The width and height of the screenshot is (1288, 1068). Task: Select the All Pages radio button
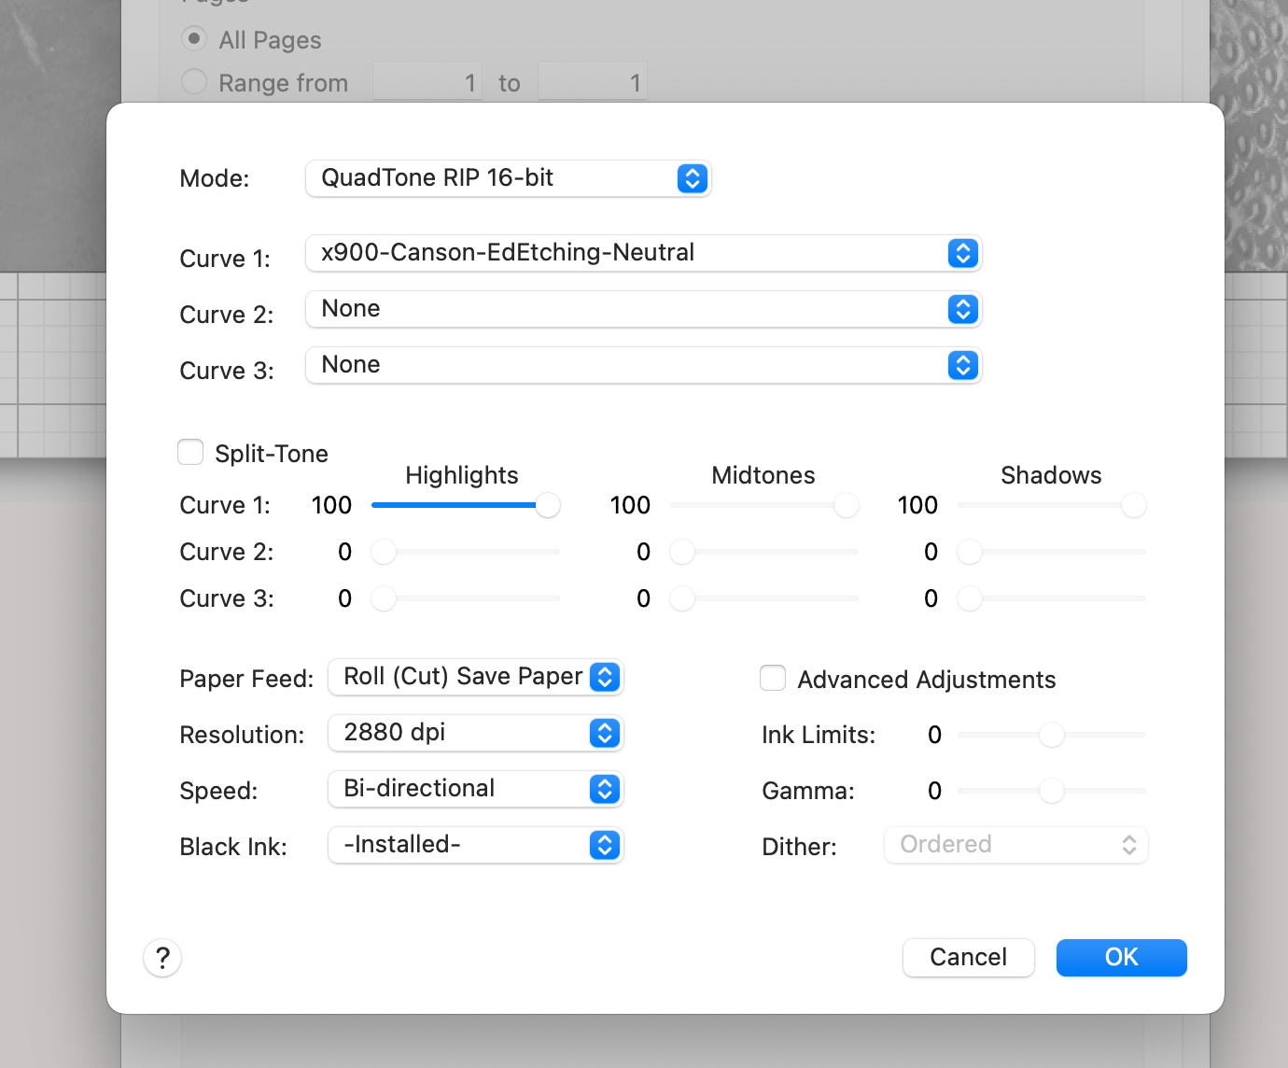click(x=194, y=39)
